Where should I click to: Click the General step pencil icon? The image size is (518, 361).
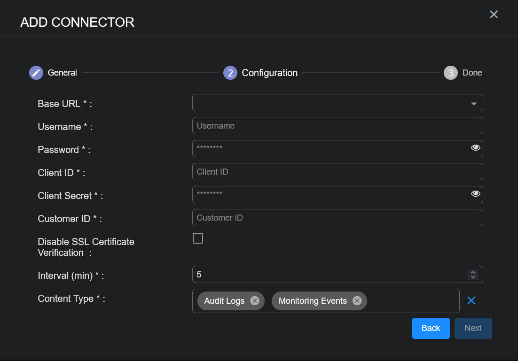click(36, 73)
